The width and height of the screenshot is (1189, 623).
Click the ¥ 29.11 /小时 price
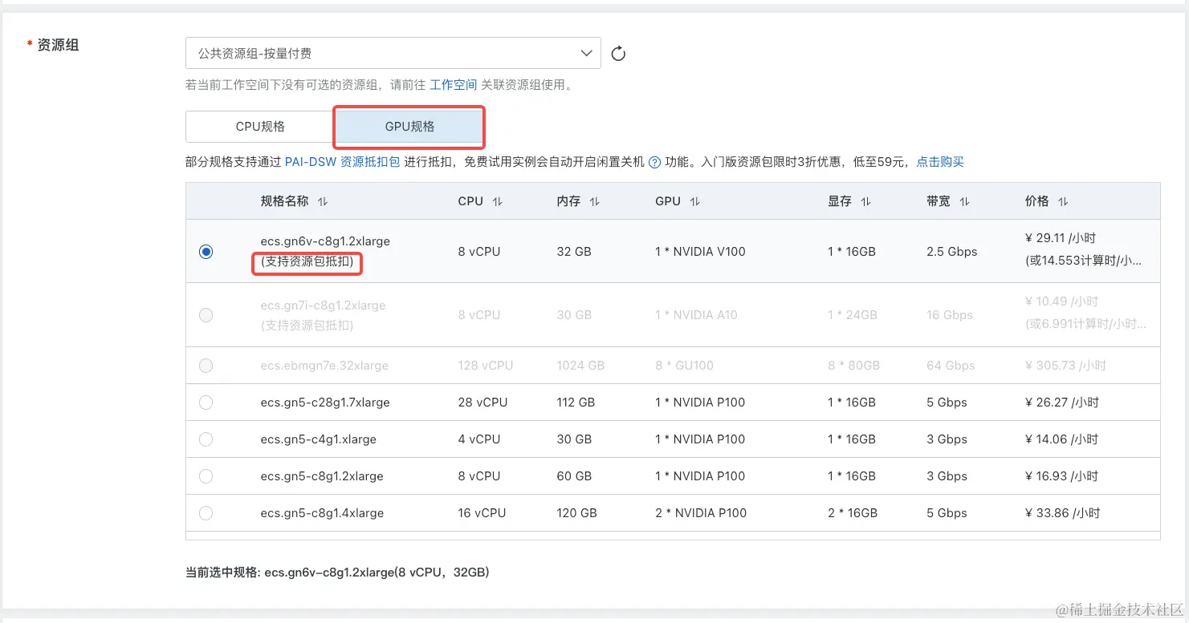1061,238
